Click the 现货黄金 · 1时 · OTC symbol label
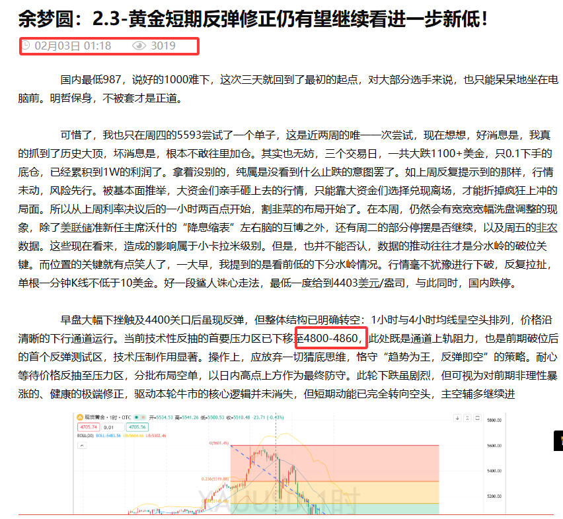The height and width of the screenshot is (519, 563). pos(107,417)
